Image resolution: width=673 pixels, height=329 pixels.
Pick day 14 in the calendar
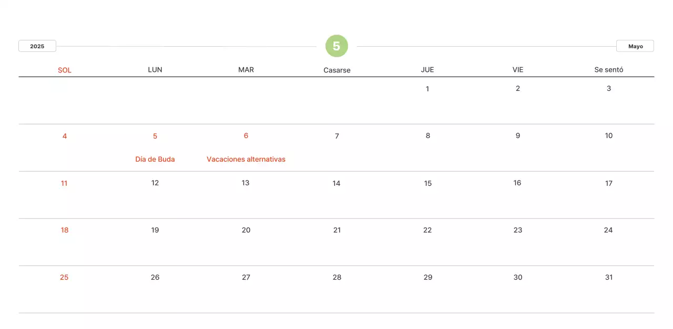336,183
